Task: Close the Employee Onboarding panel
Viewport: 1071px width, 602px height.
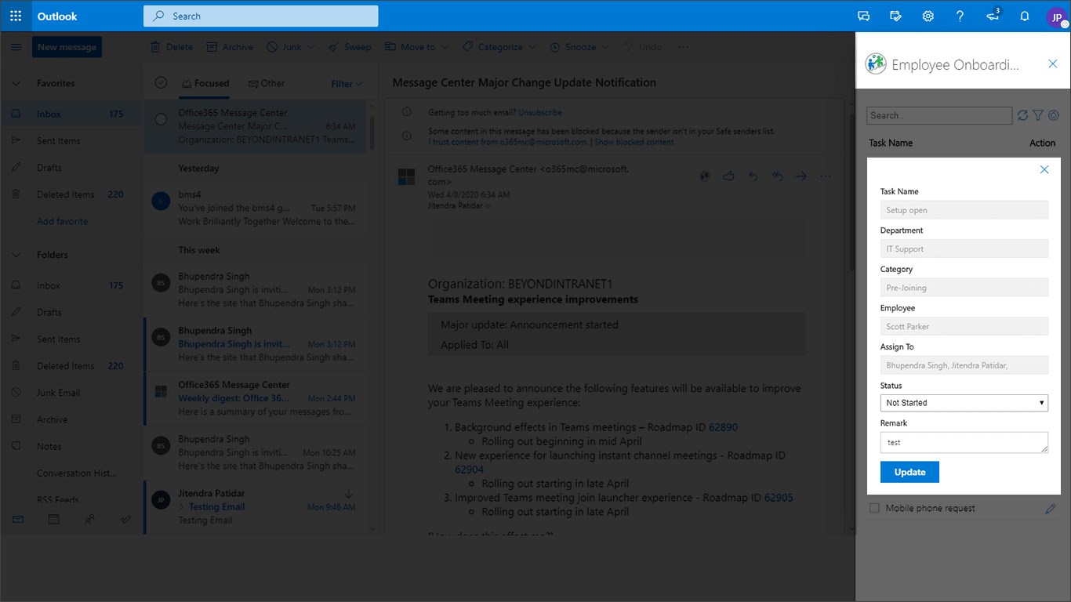Action: point(1053,63)
